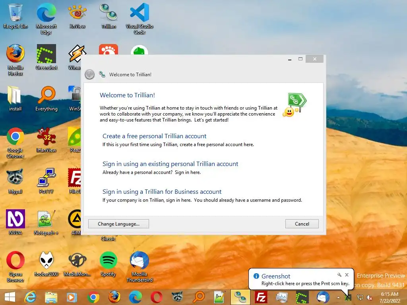Sign in using Trillian for Business account
The width and height of the screenshot is (407, 305).
pyautogui.click(x=162, y=191)
